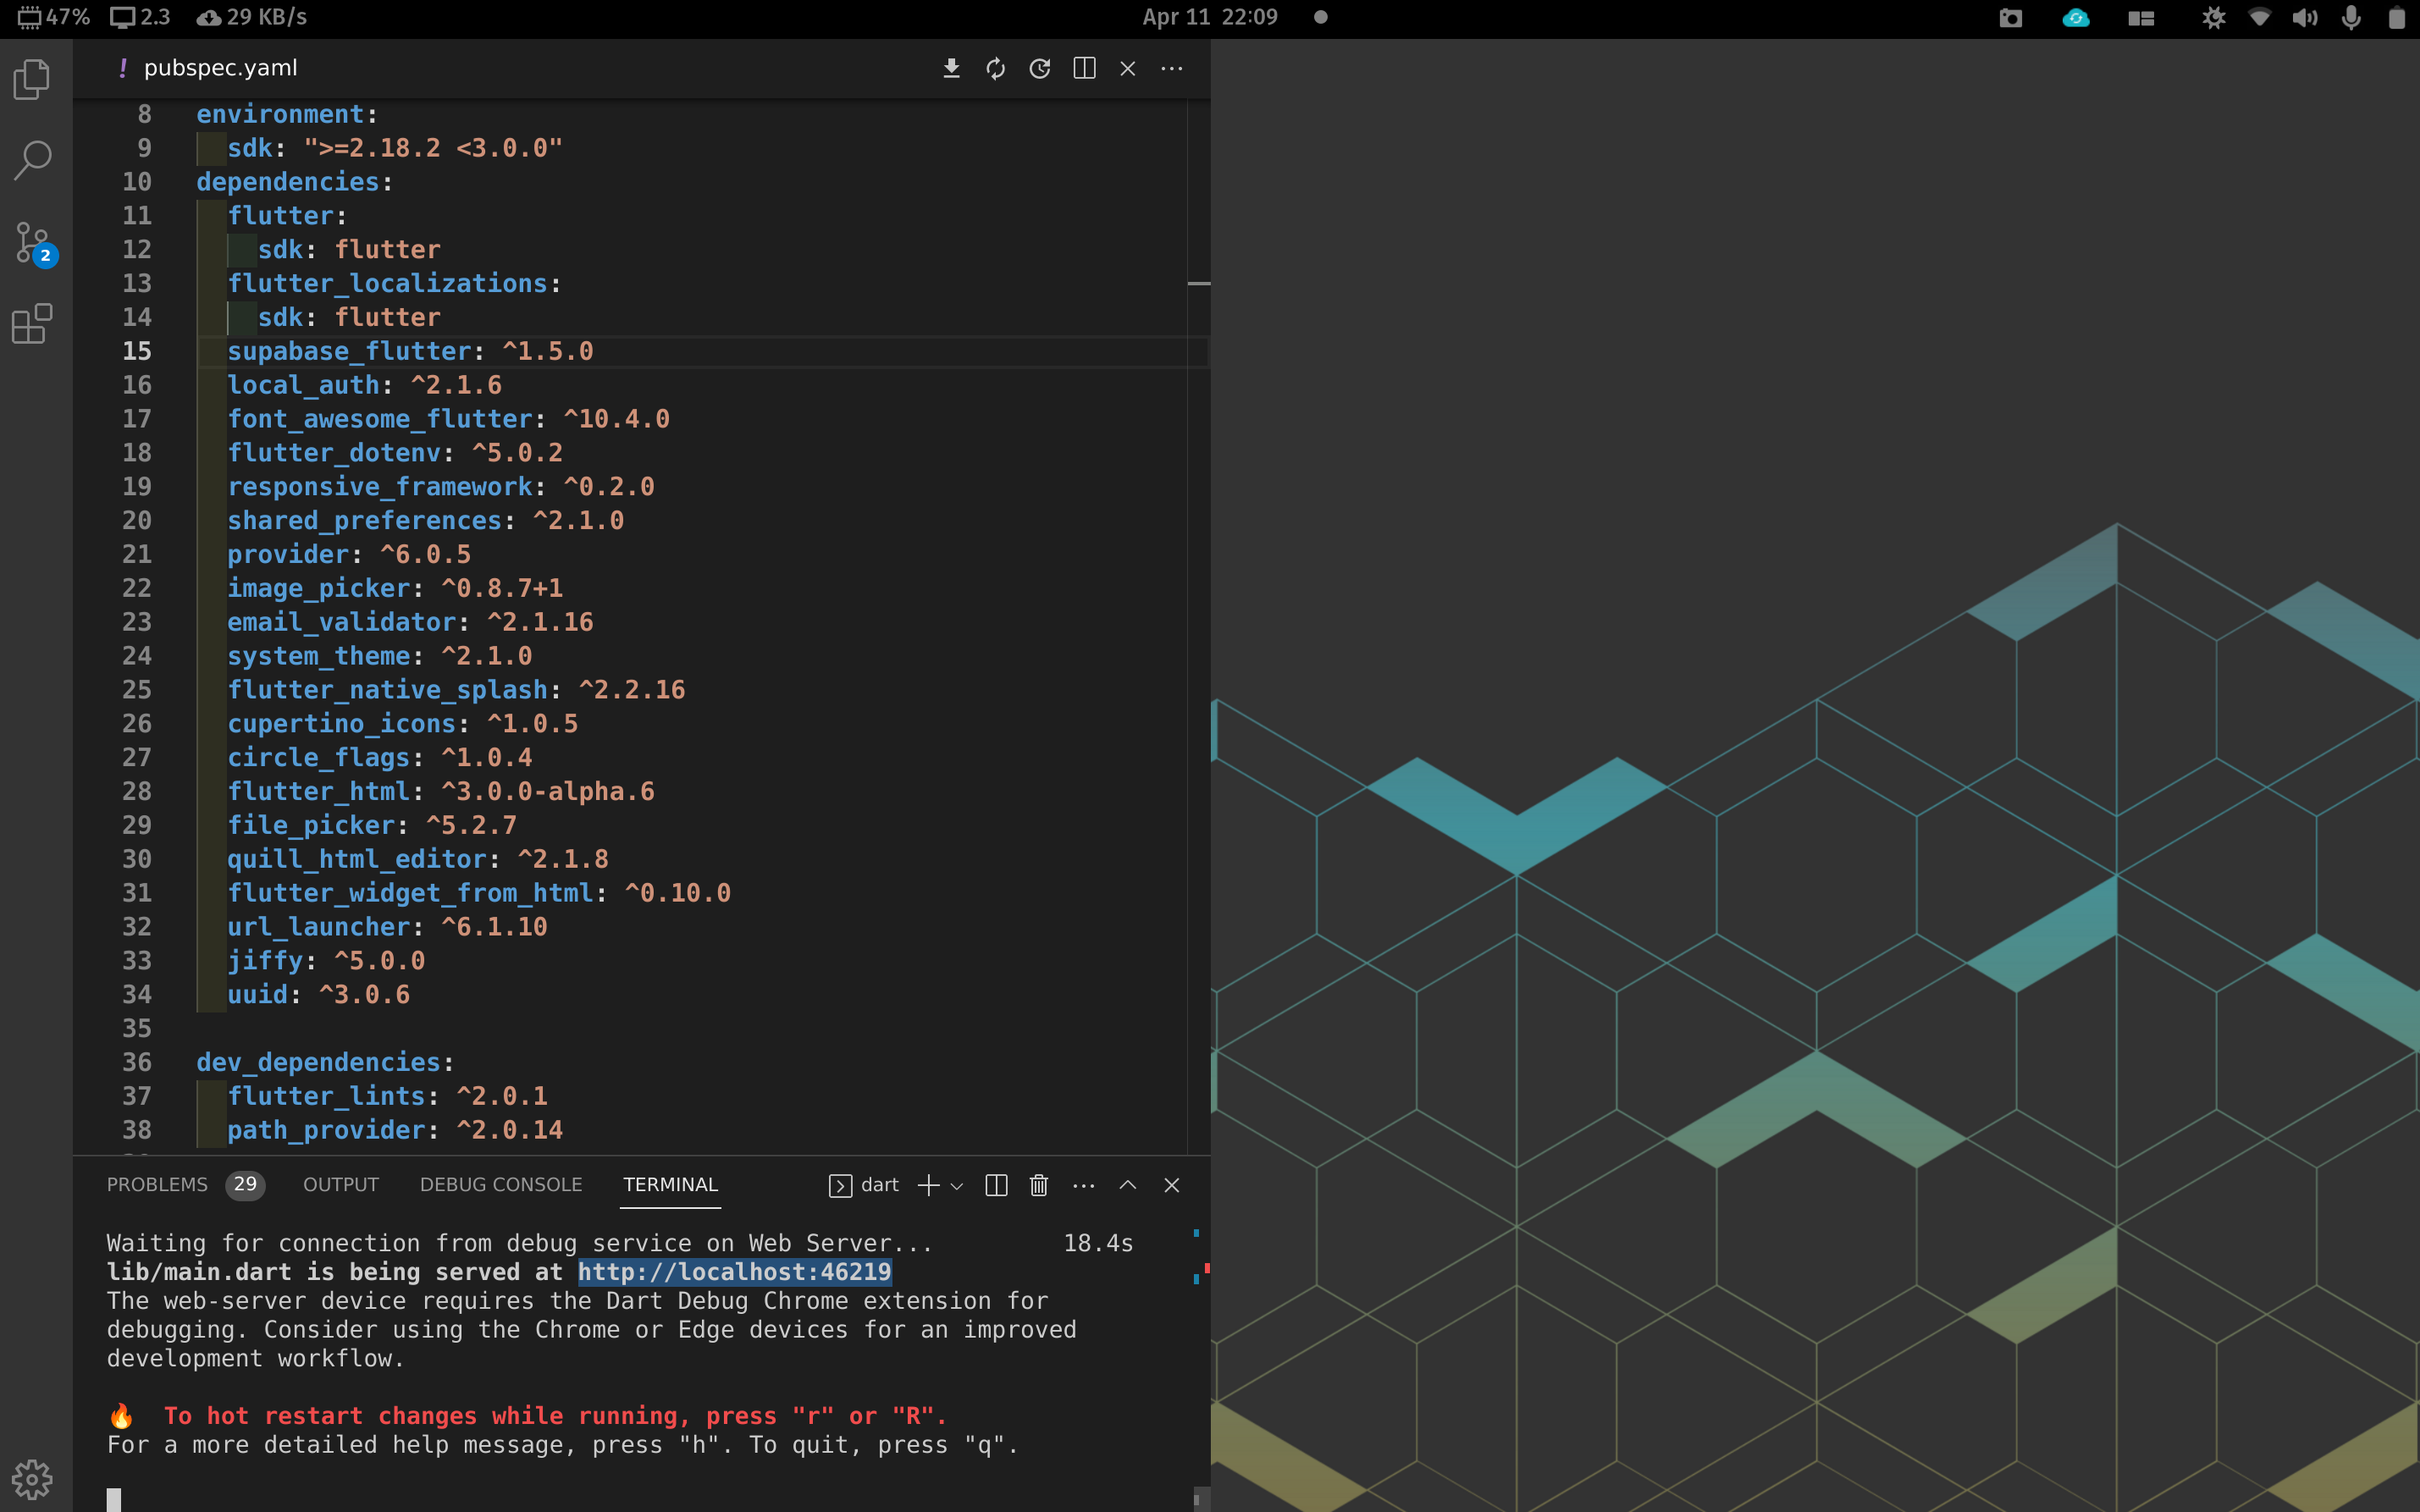Switch to the DEBUG CONSOLE tab
2420x1512 pixels.
500,1184
